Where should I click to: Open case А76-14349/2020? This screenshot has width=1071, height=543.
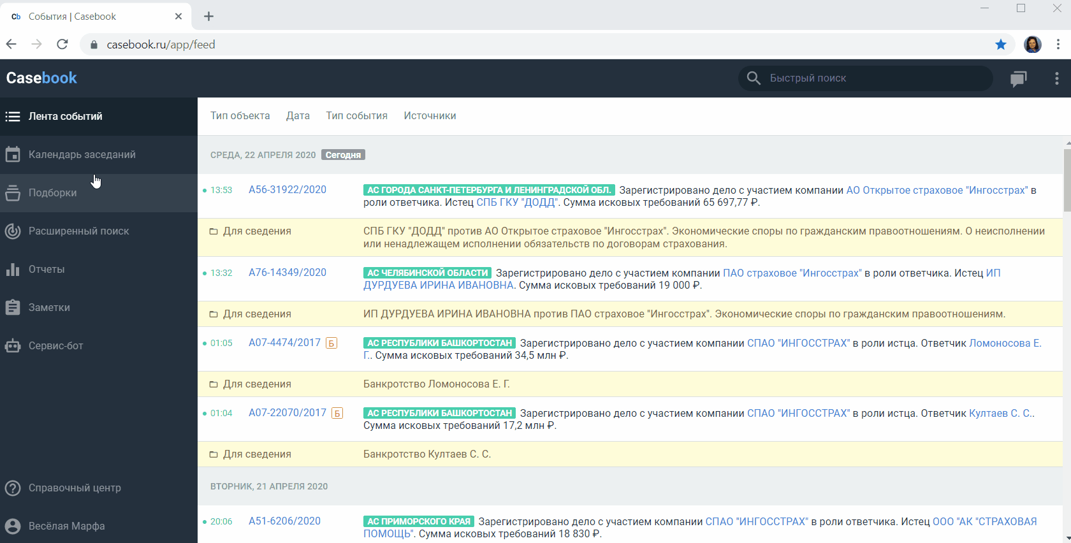pos(288,272)
